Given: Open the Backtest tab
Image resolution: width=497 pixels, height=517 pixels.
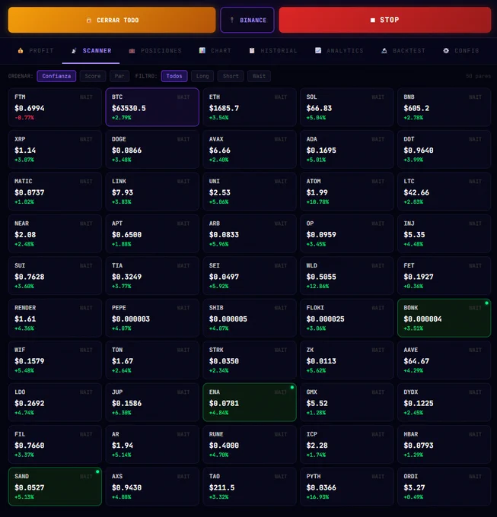Looking at the screenshot, I should pos(403,51).
